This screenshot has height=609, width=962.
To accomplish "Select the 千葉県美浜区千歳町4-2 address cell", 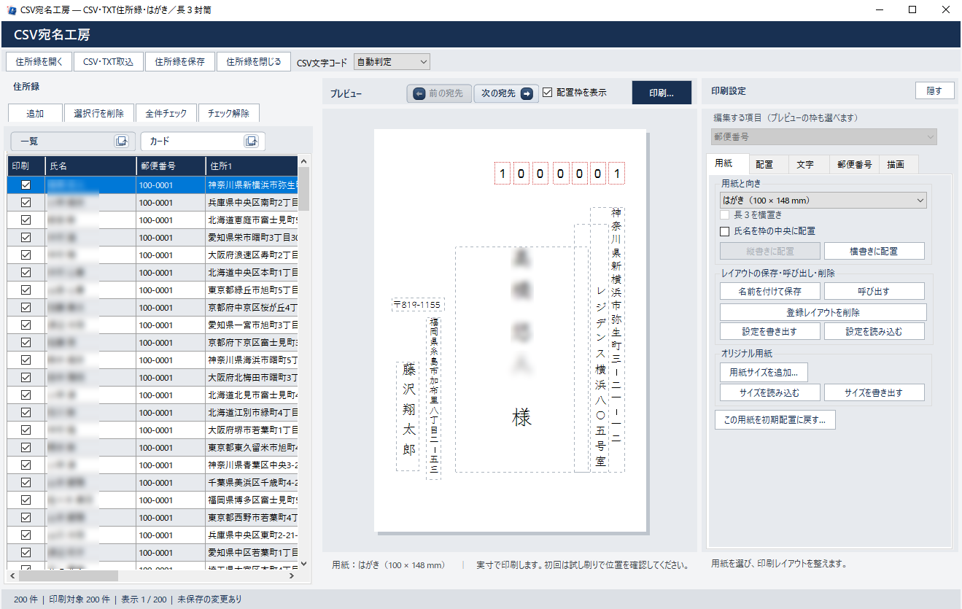I will [x=252, y=483].
